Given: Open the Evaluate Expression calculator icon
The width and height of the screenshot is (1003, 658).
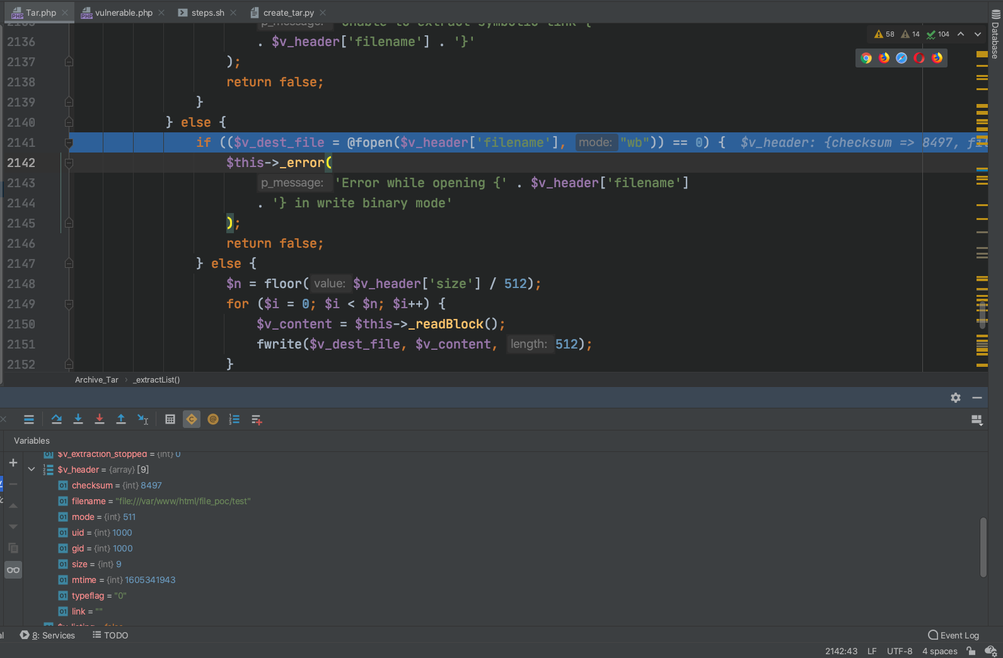Looking at the screenshot, I should click(x=170, y=420).
